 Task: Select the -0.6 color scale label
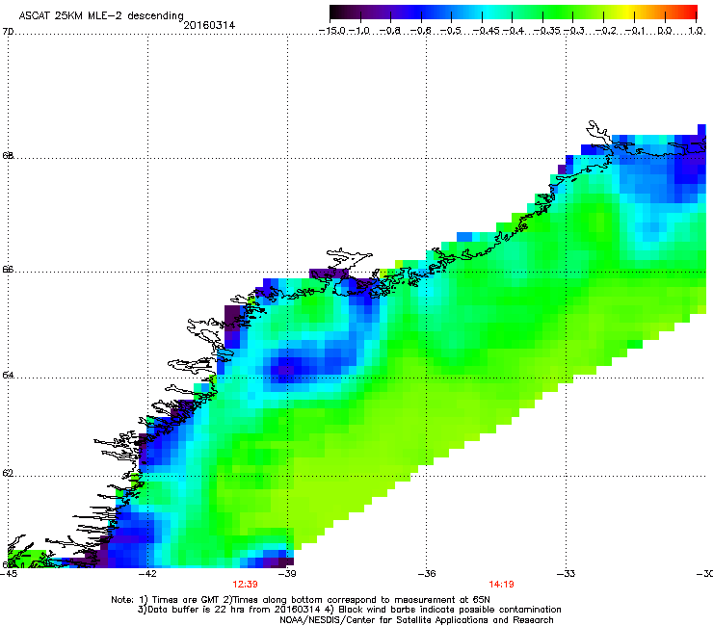pyautogui.click(x=421, y=31)
